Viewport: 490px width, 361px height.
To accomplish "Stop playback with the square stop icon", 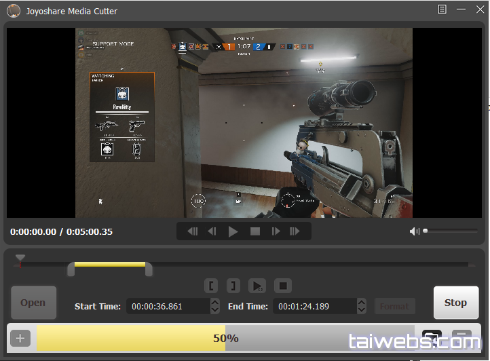I will click(255, 231).
